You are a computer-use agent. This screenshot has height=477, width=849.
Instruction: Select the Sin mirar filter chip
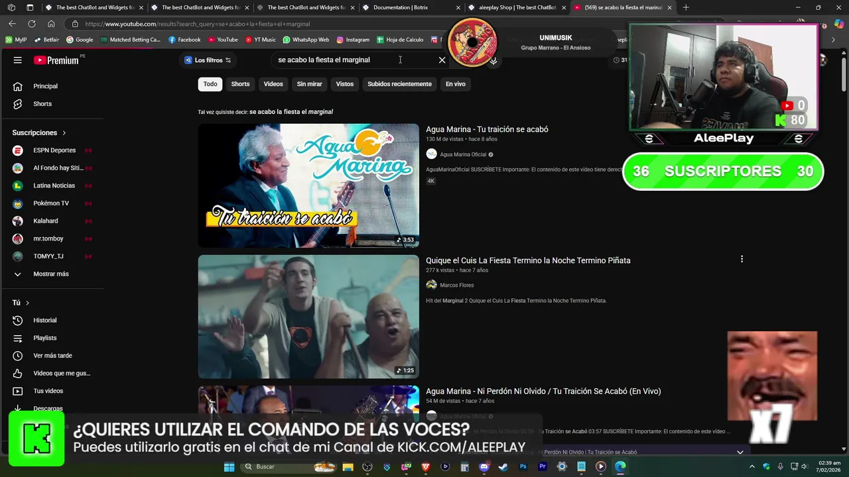coord(309,84)
